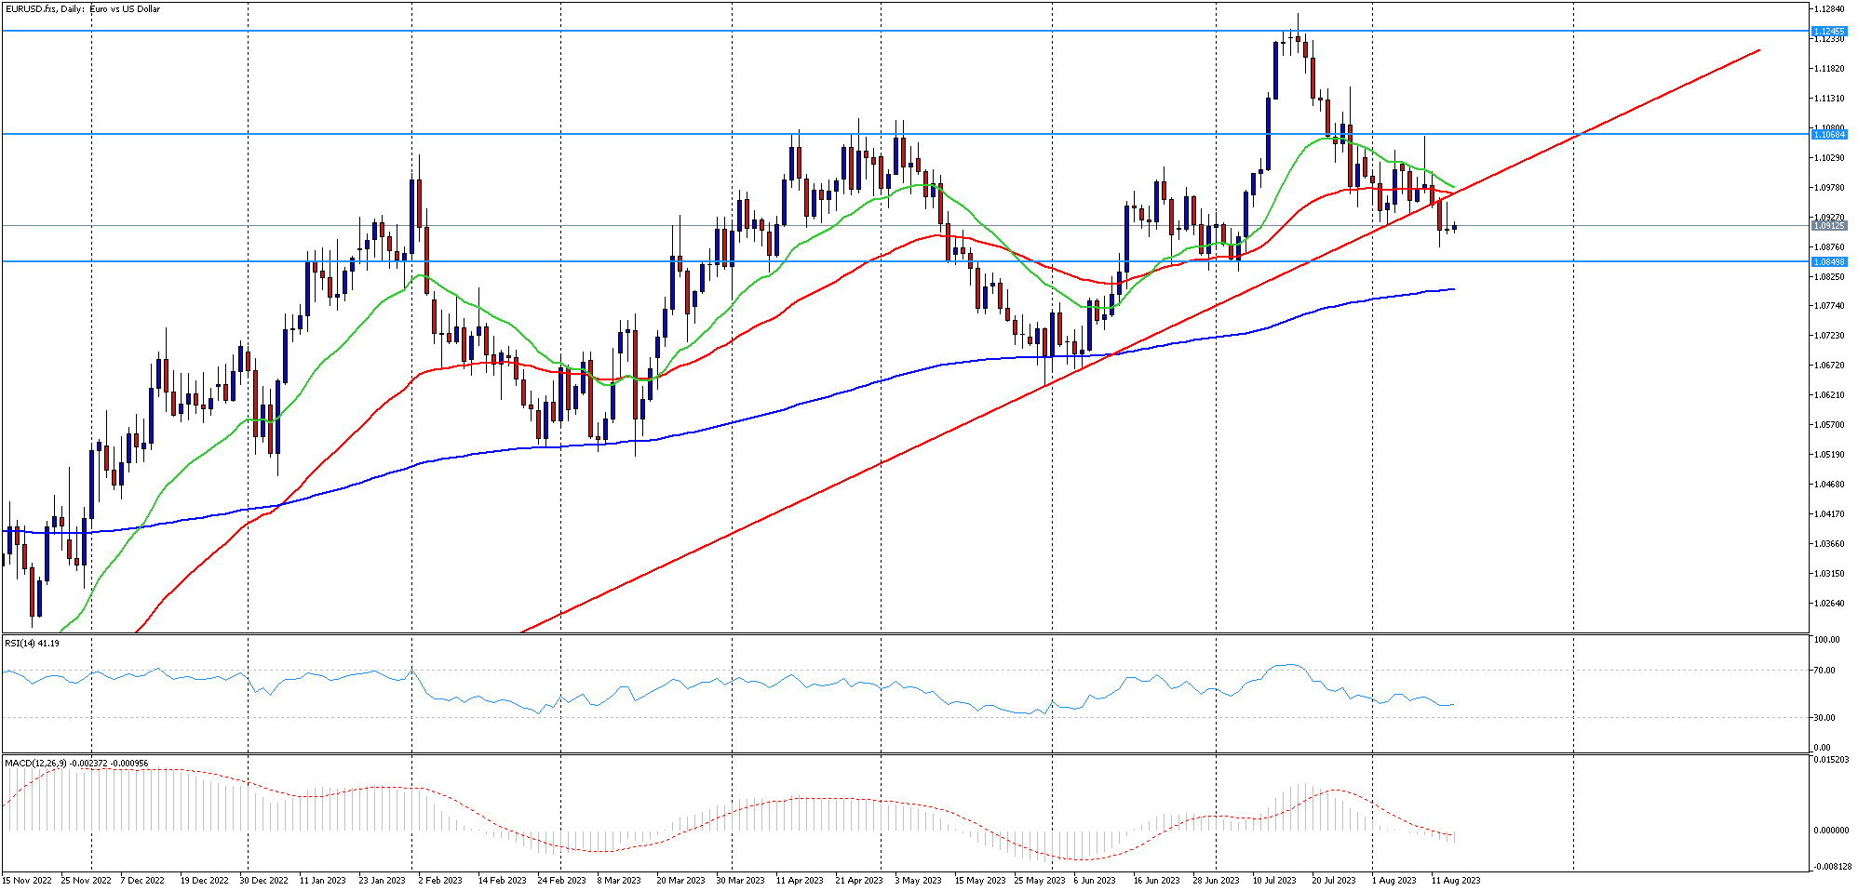Image resolution: width=1858 pixels, height=891 pixels.
Task: Click price scale value 1.10290
Action: [x=1829, y=158]
